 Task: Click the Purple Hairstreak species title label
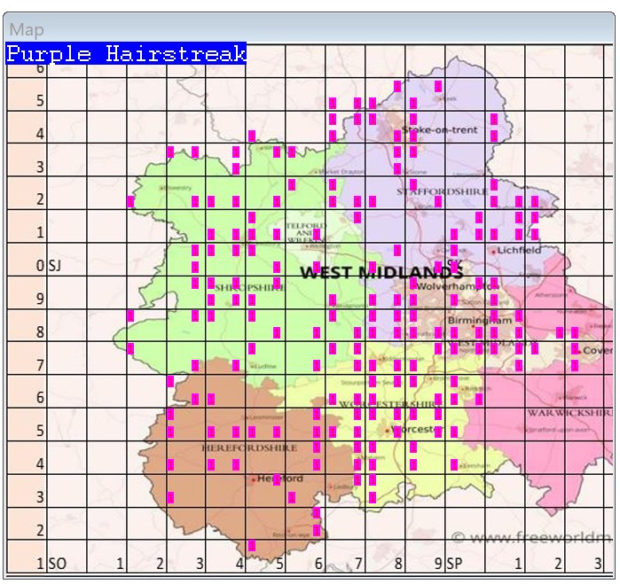[x=126, y=54]
